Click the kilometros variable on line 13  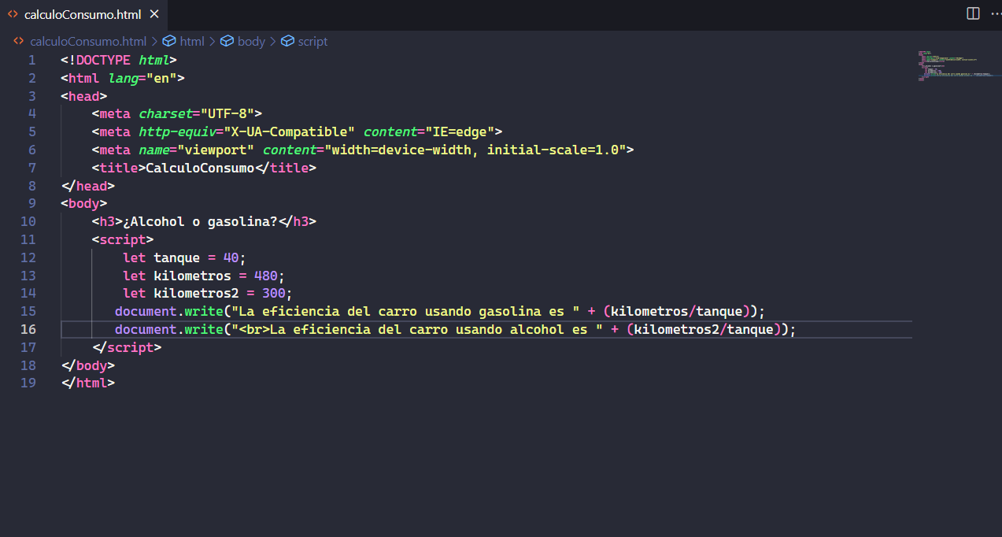(x=193, y=276)
